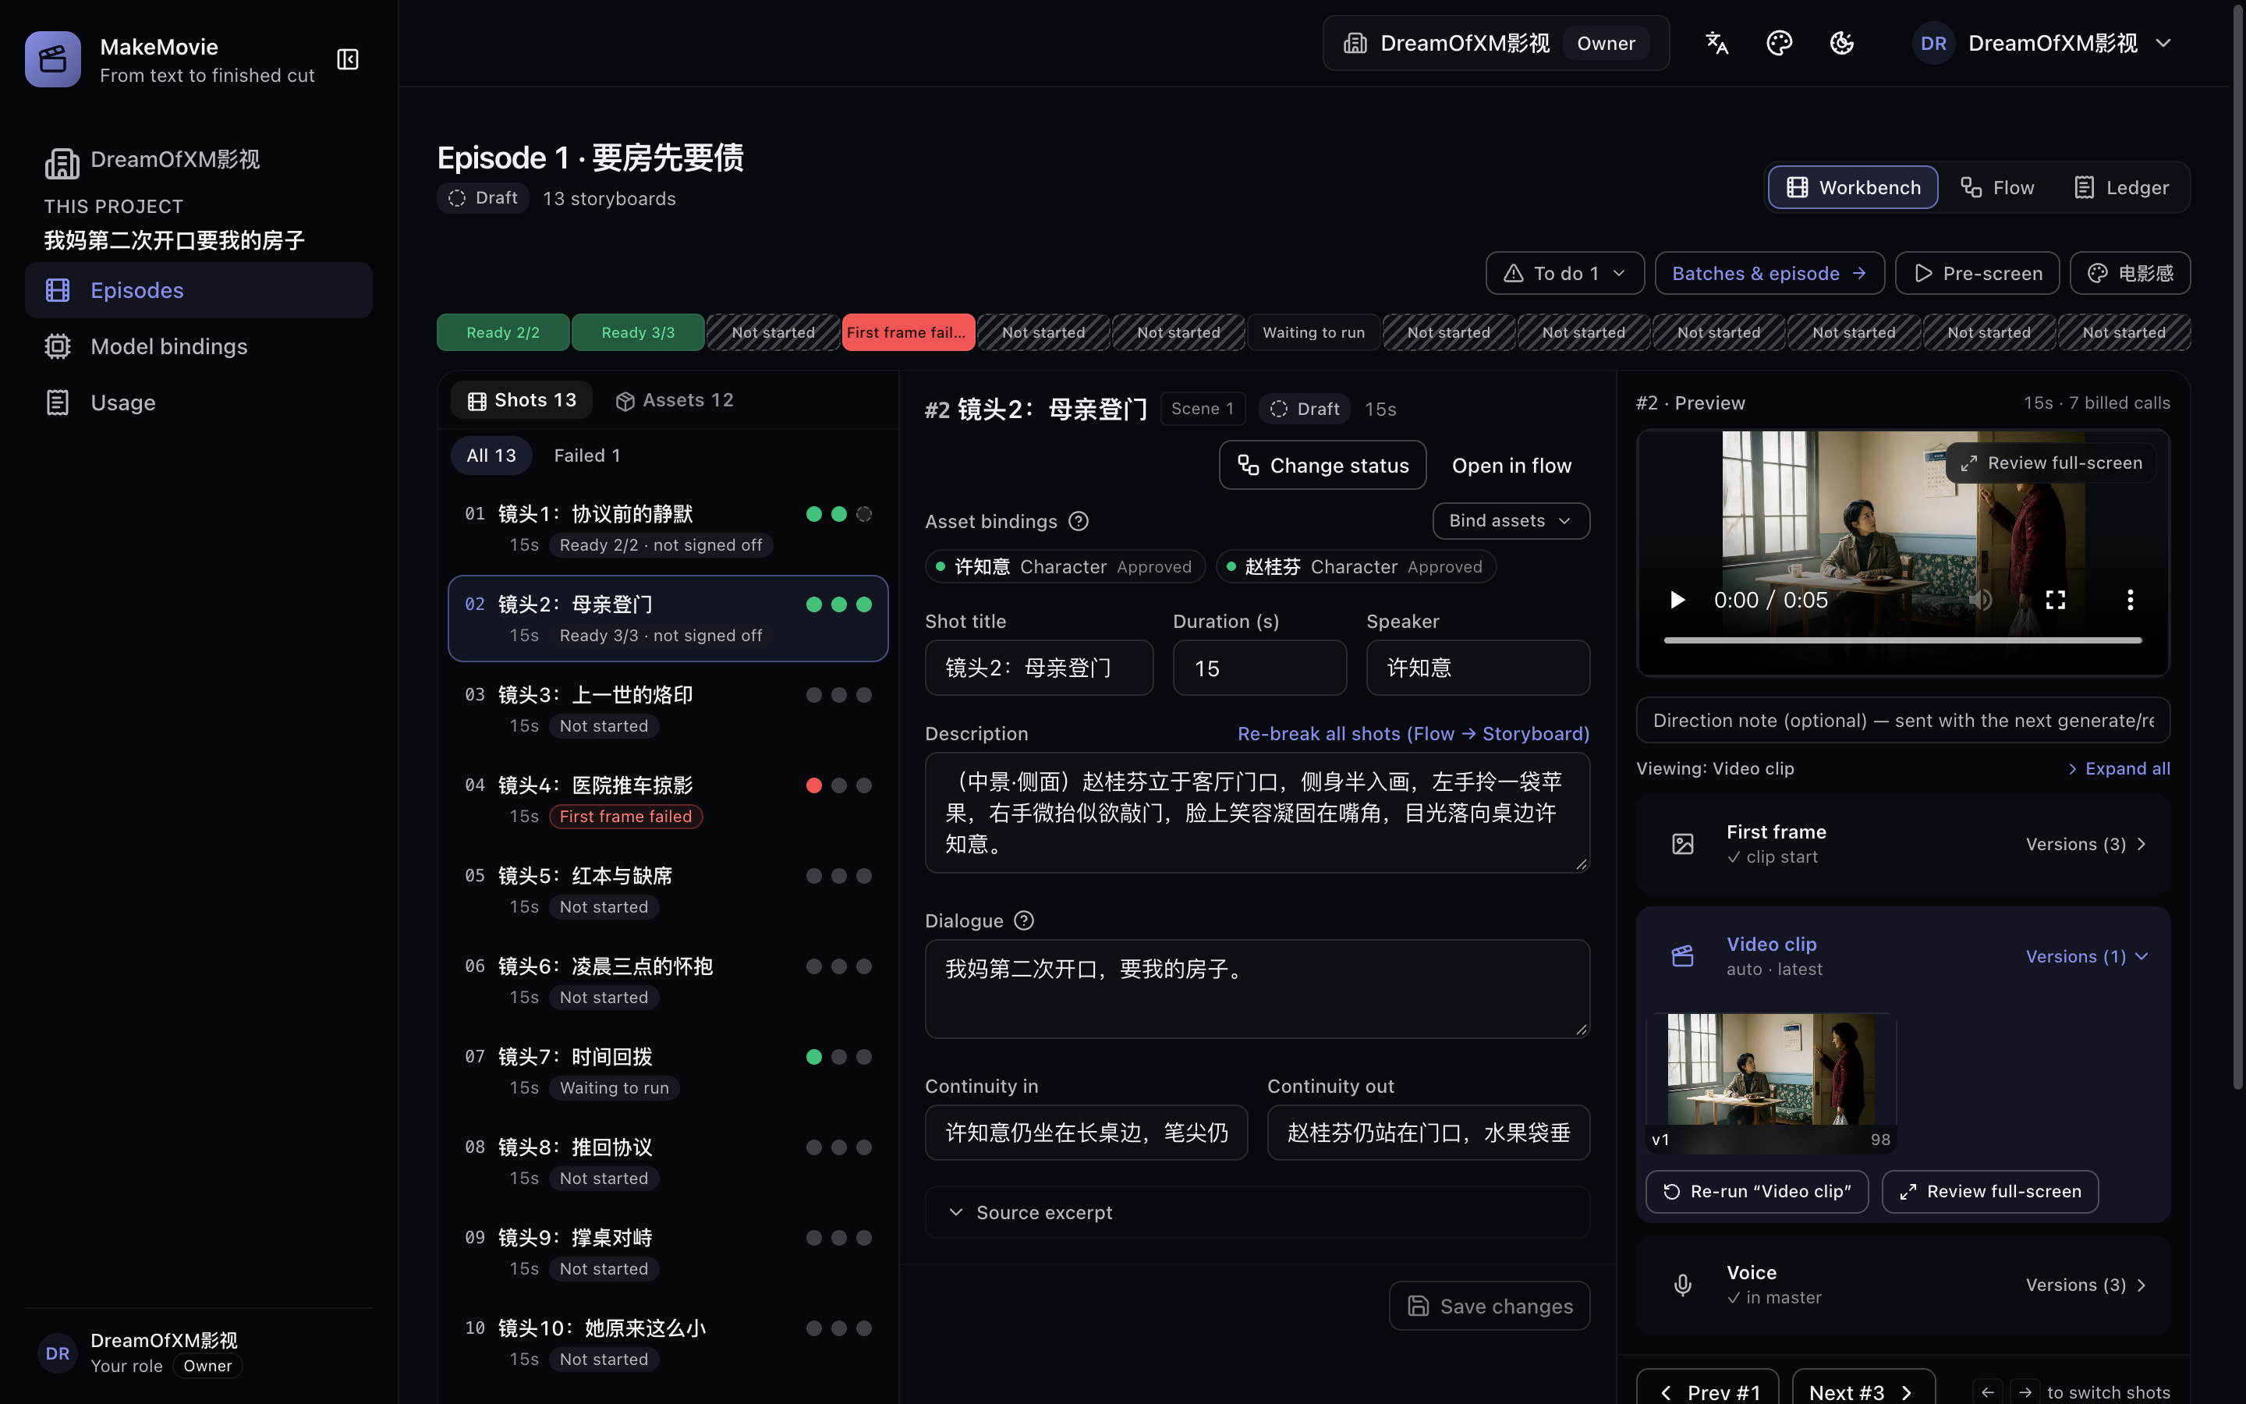Select the All 13 filter
Screen dimensions: 2246x1404
click(x=491, y=455)
